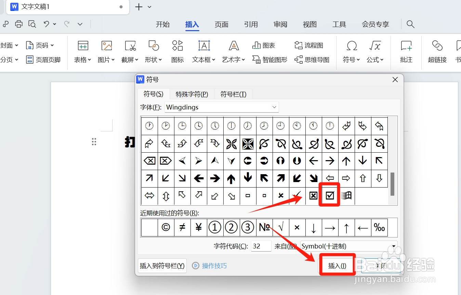Open the 审阅 ribbon tab
This screenshot has width=461, height=295.
280,24
